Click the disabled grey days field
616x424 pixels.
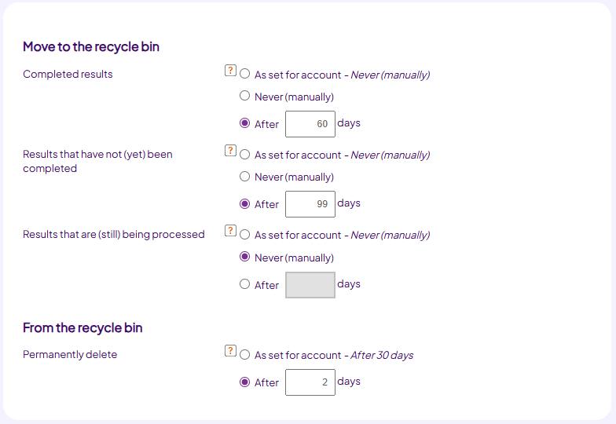click(310, 285)
